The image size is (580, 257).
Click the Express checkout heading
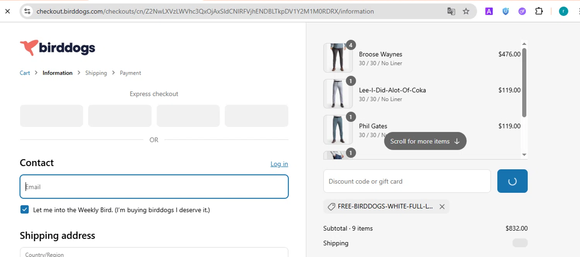pos(154,94)
